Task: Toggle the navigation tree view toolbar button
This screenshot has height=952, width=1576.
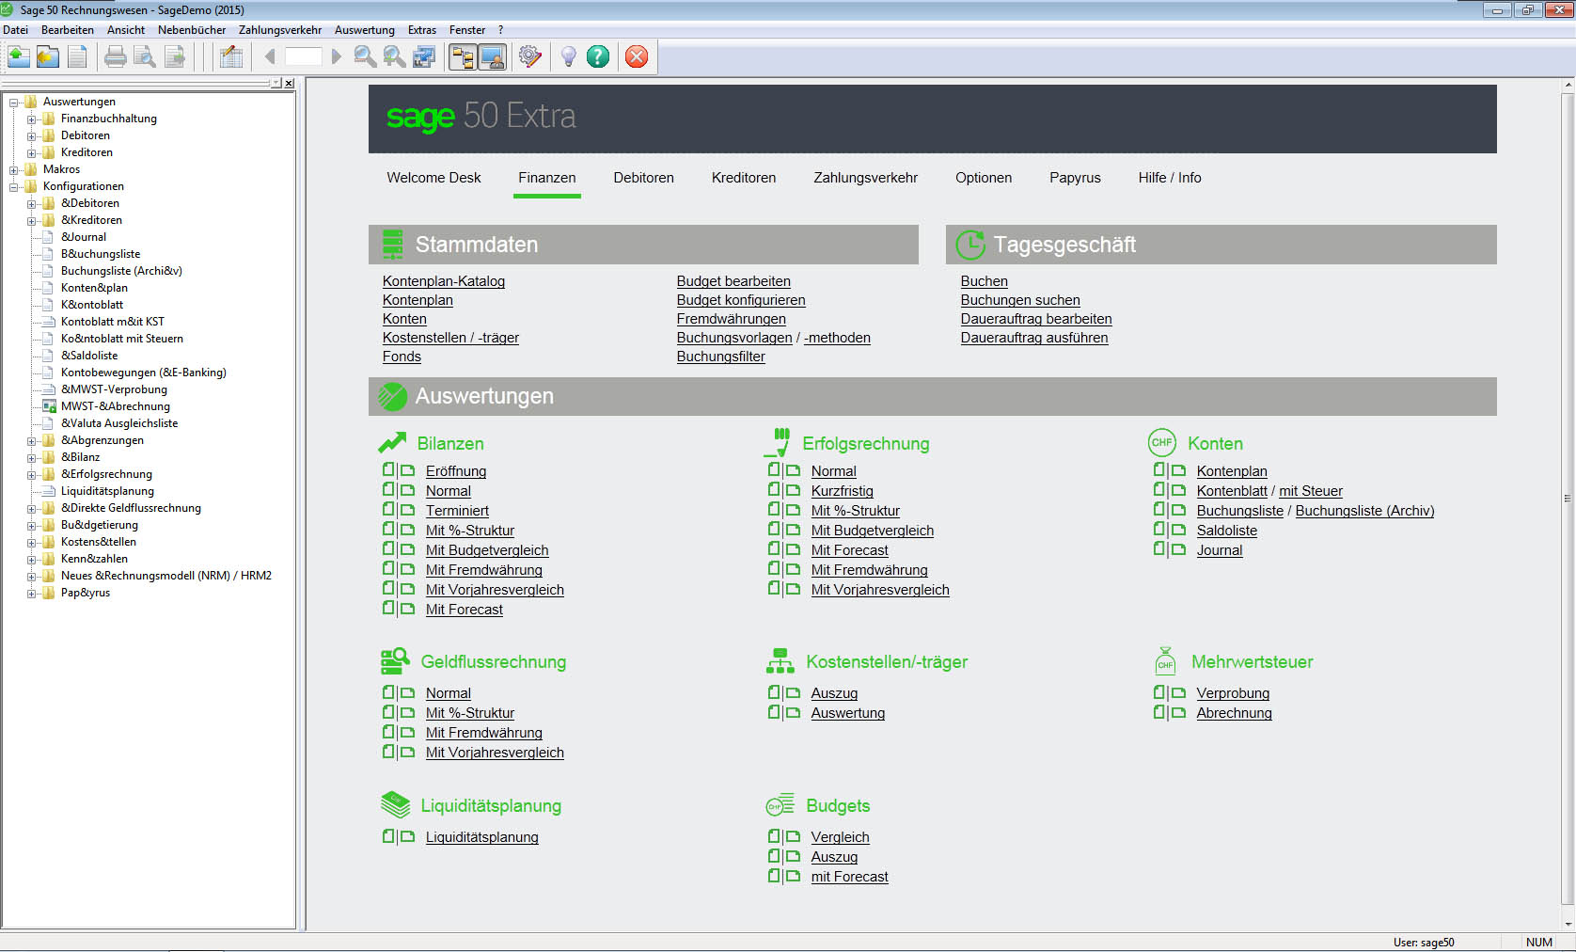Action: click(x=463, y=57)
